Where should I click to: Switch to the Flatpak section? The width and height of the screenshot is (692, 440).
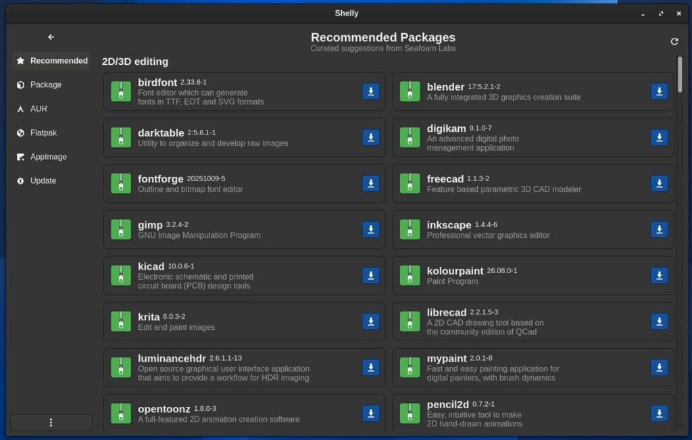[x=51, y=132]
